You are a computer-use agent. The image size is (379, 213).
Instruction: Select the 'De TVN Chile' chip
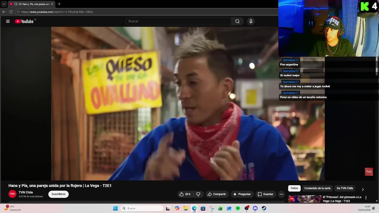point(345,188)
